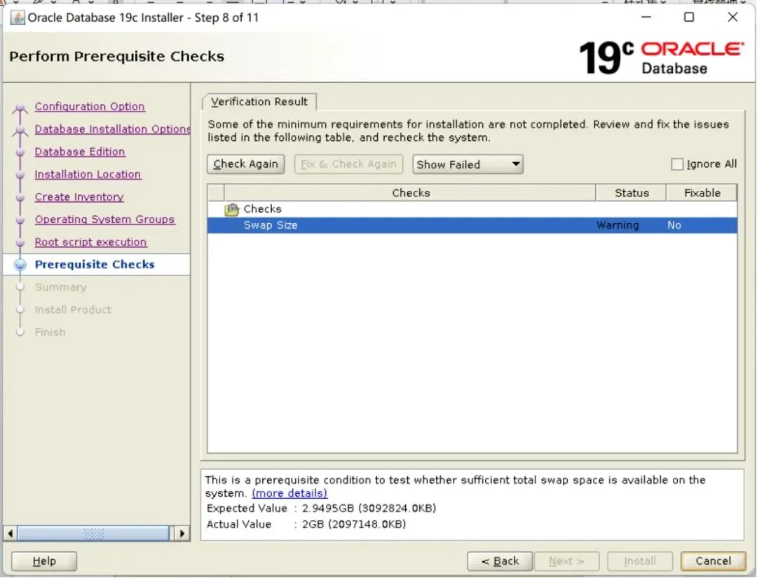Go to Database Edition step

coord(80,152)
